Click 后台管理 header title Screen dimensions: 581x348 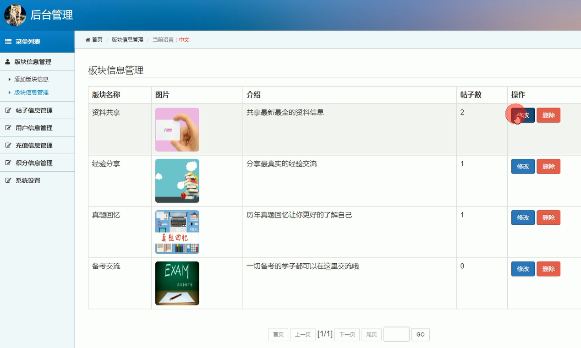click(52, 15)
